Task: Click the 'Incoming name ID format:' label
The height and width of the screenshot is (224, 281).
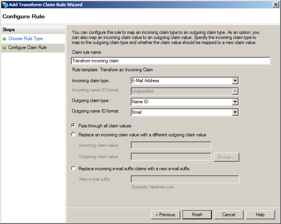Action: pos(96,90)
